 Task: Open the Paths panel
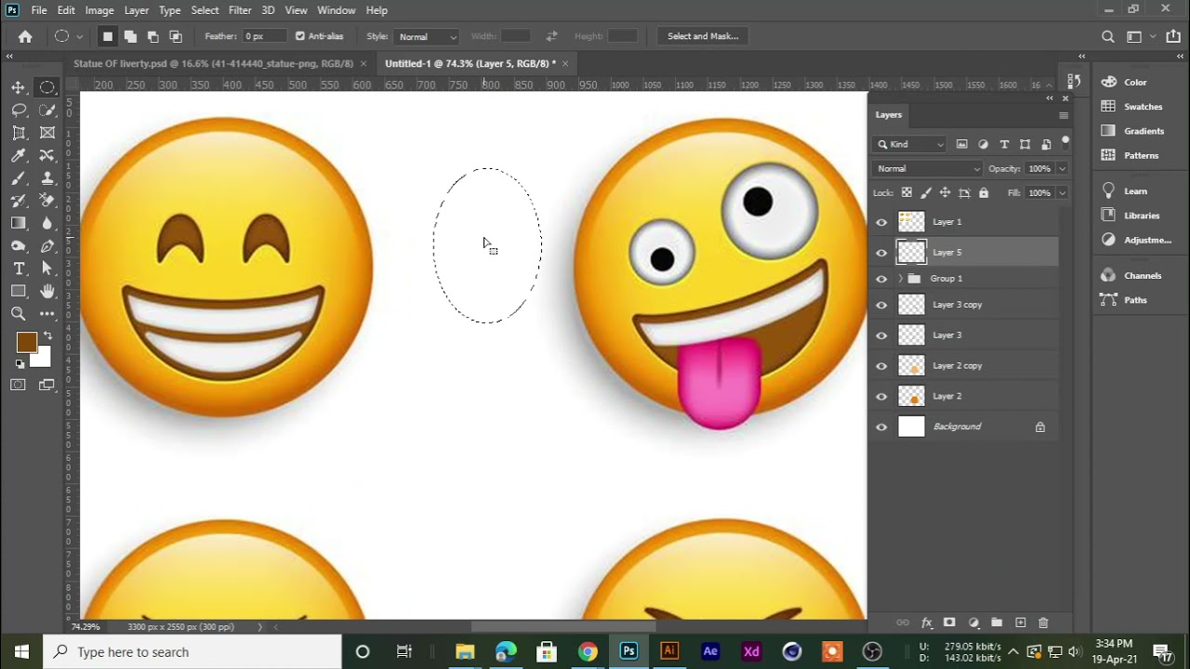tap(1135, 300)
